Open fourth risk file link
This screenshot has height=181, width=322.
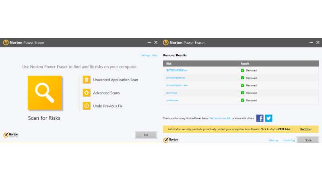click(x=171, y=93)
